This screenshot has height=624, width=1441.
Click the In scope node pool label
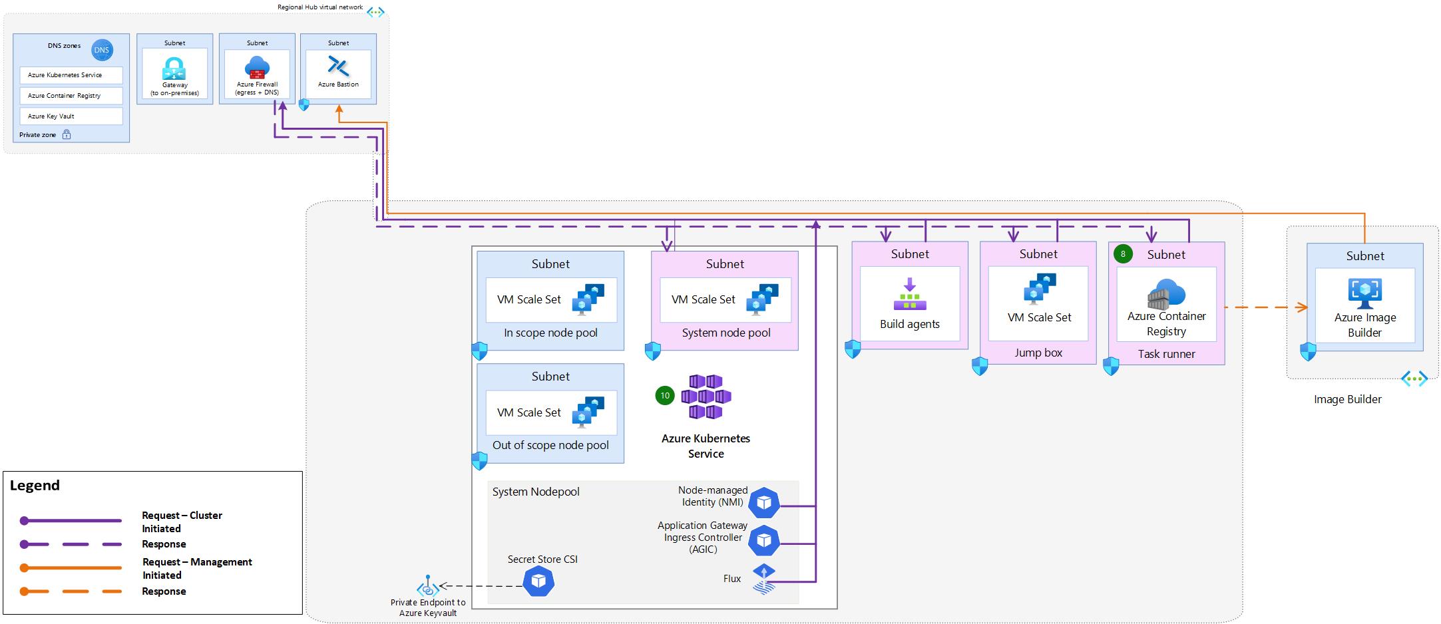[550, 333]
